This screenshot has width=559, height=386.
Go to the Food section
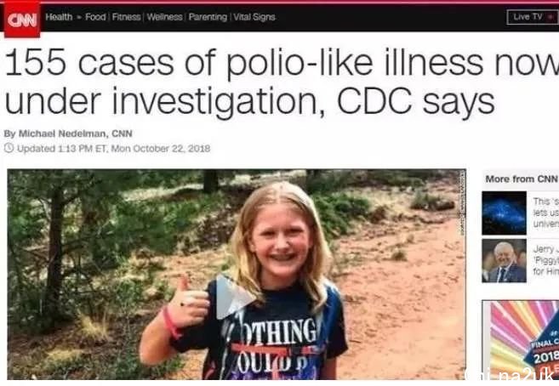coord(95,17)
